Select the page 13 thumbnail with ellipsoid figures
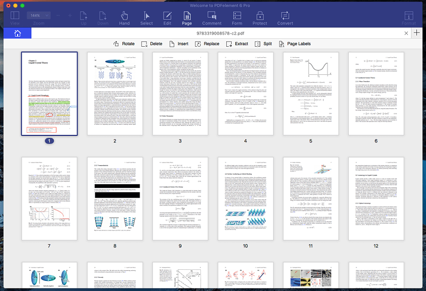426x291 pixels. pos(49,275)
